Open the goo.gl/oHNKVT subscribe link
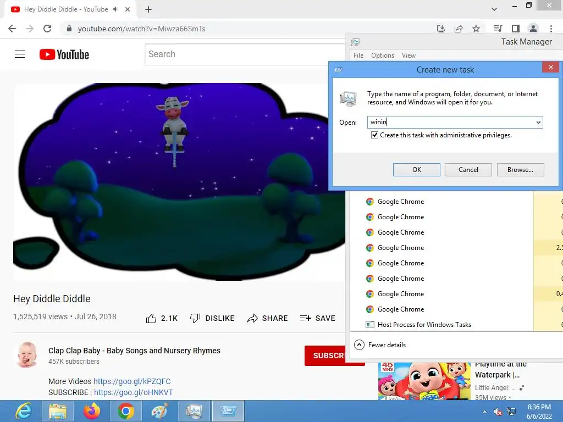The image size is (563, 422). [133, 392]
